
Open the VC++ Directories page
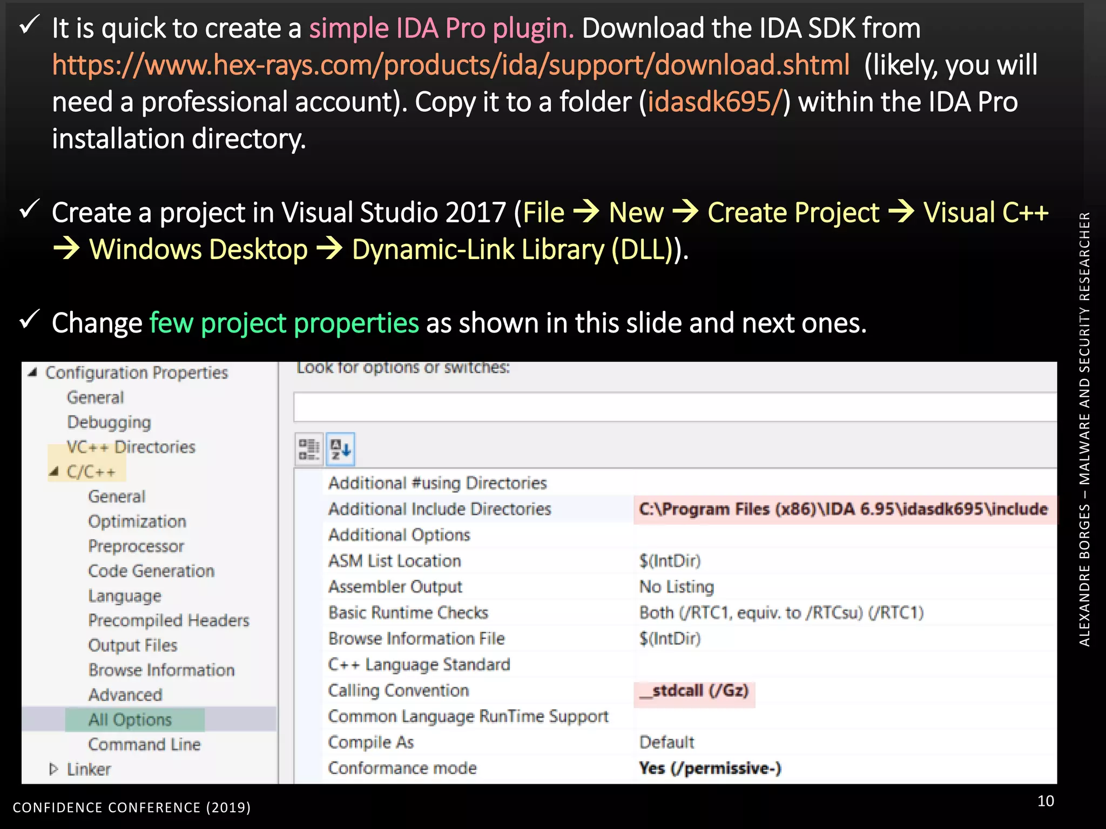click(131, 447)
